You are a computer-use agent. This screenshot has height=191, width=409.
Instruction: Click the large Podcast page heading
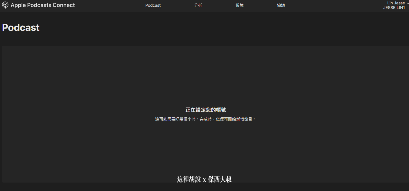(x=21, y=28)
